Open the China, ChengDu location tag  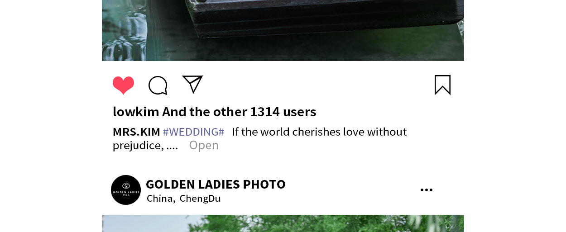click(184, 199)
